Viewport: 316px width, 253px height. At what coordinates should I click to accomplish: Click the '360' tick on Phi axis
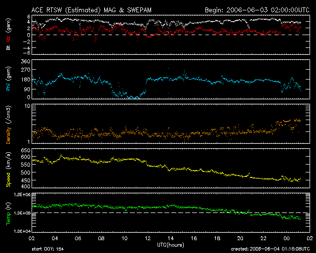tap(26, 61)
